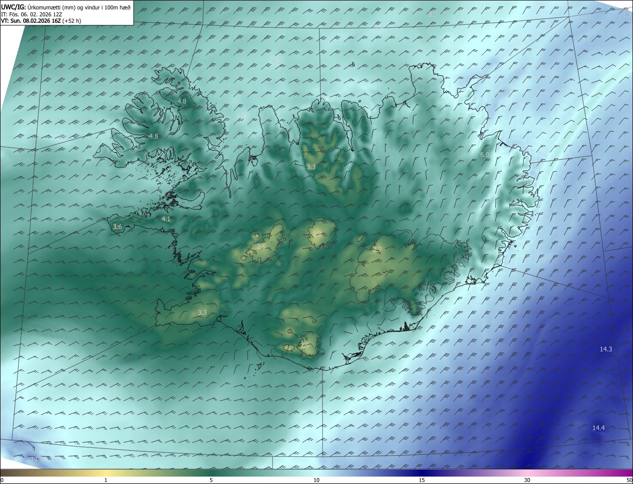Click the '5' tick label on the color scale
The image size is (633, 484).
pos(211,480)
